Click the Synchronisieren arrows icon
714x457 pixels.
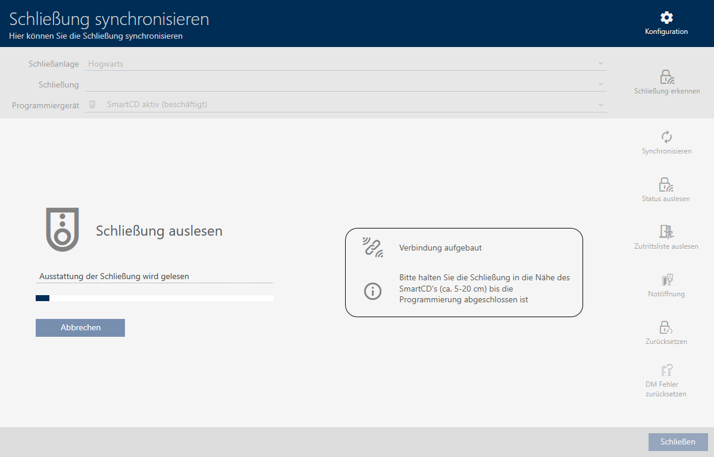(x=666, y=137)
